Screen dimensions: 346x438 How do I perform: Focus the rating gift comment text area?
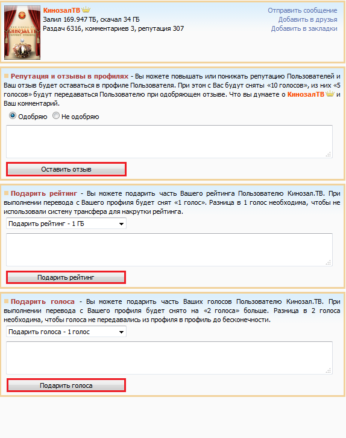click(x=169, y=250)
